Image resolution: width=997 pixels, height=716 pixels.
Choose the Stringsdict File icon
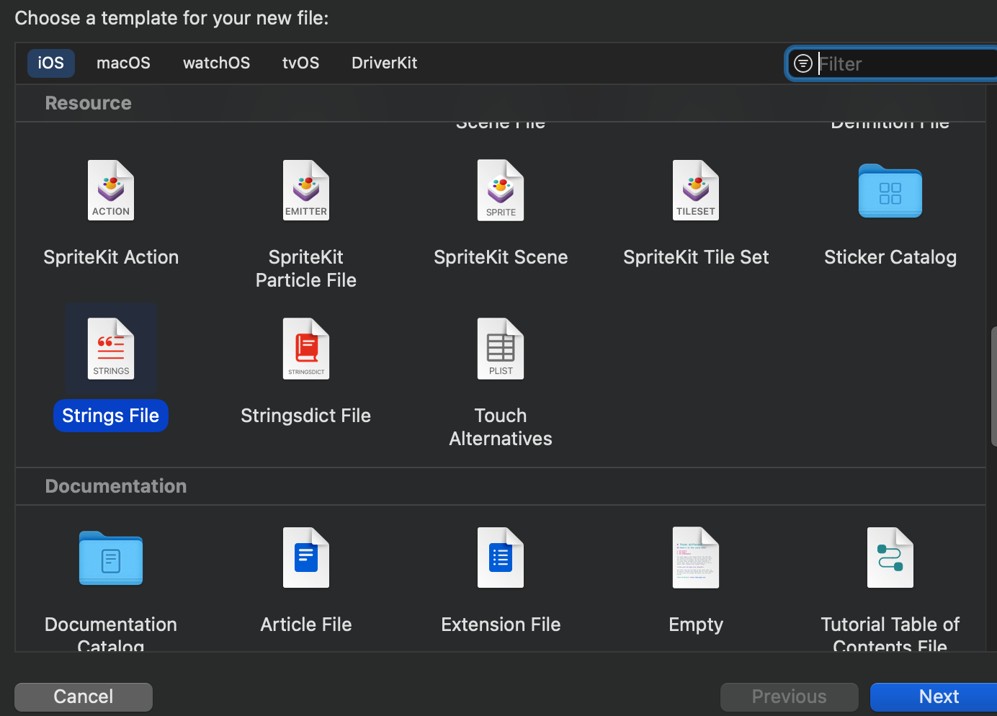tap(306, 349)
